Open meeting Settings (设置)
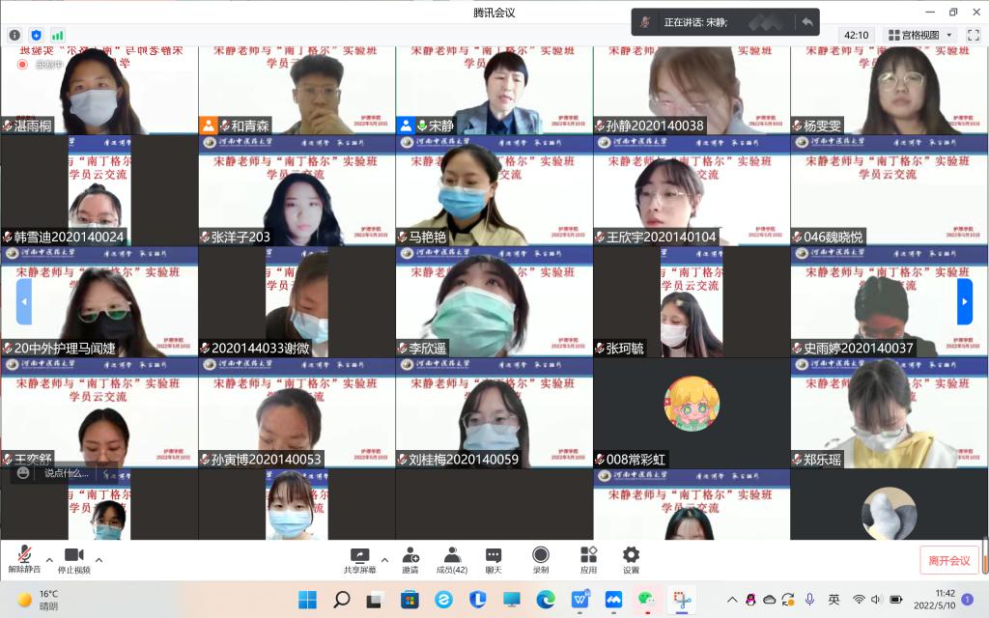 631,560
